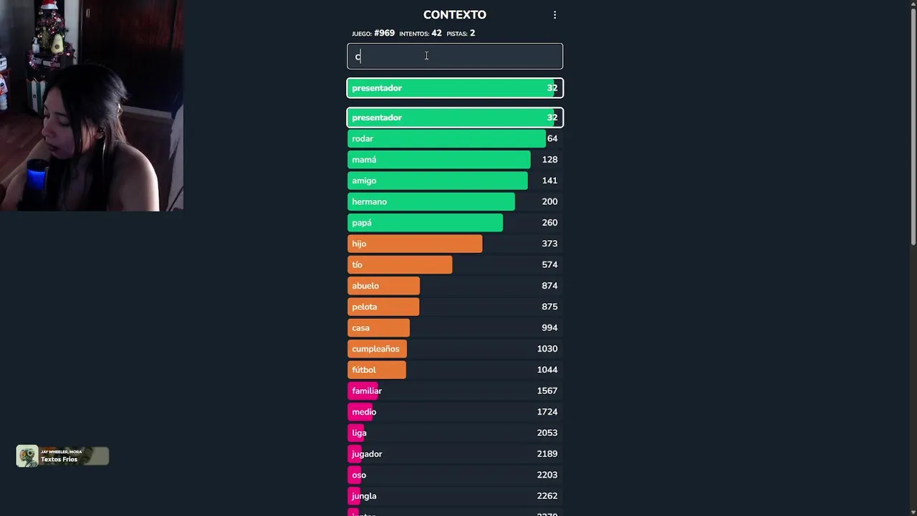Click the jungla guess row
Image resolution: width=917 pixels, height=516 pixels.
click(x=455, y=496)
